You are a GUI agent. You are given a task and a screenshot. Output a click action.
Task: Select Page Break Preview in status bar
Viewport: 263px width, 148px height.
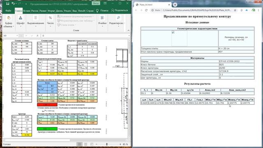92,144
